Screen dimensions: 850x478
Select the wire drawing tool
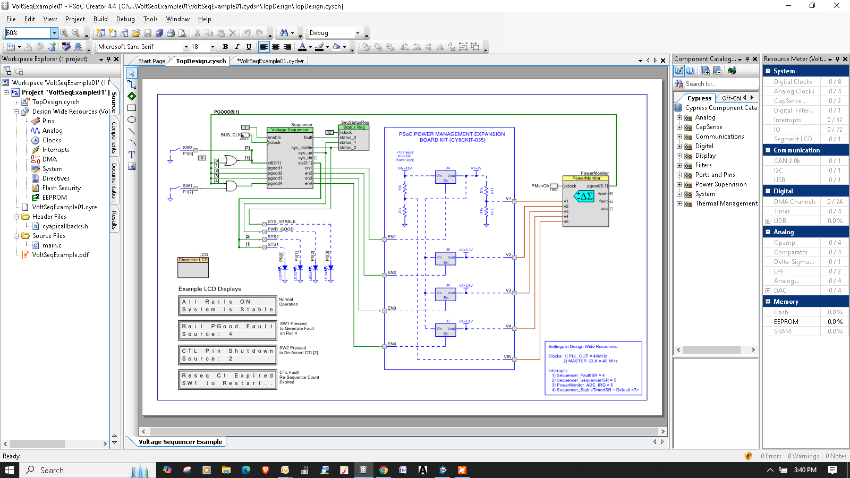132,84
